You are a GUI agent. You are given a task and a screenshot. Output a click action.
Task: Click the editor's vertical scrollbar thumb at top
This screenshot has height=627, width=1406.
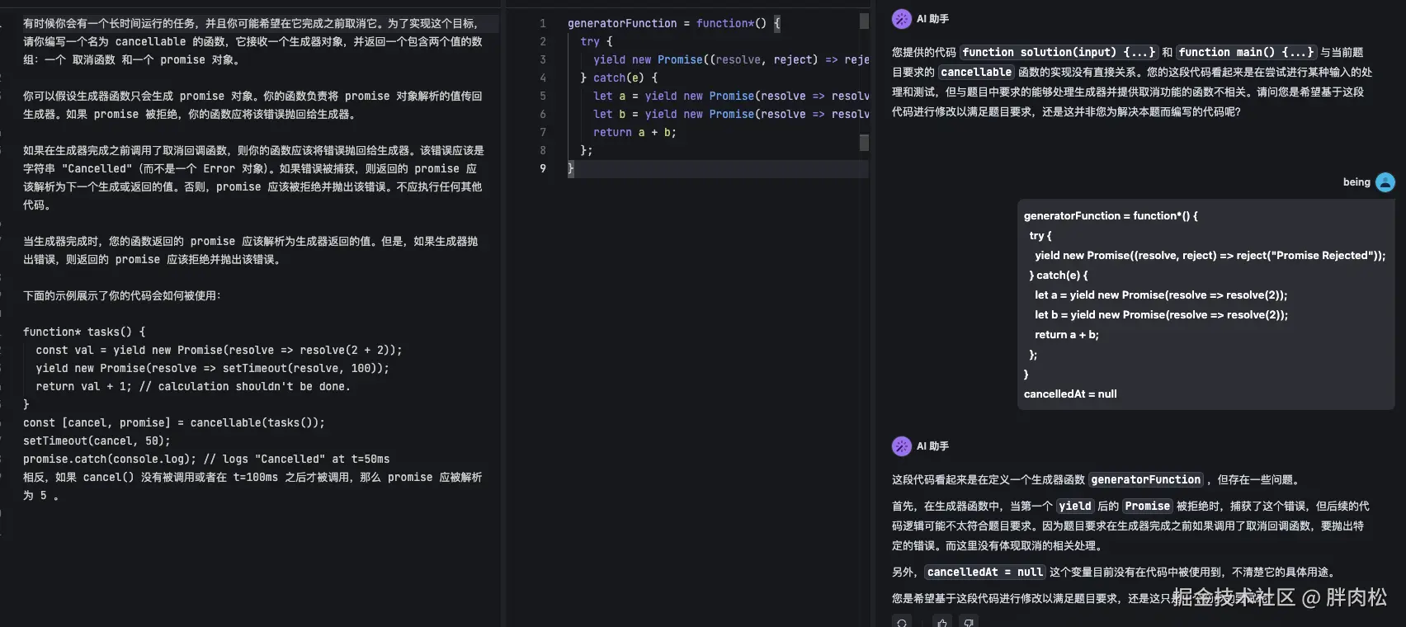[x=864, y=21]
